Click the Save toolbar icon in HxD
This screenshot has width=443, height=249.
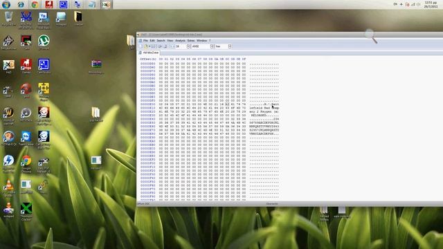click(154, 46)
